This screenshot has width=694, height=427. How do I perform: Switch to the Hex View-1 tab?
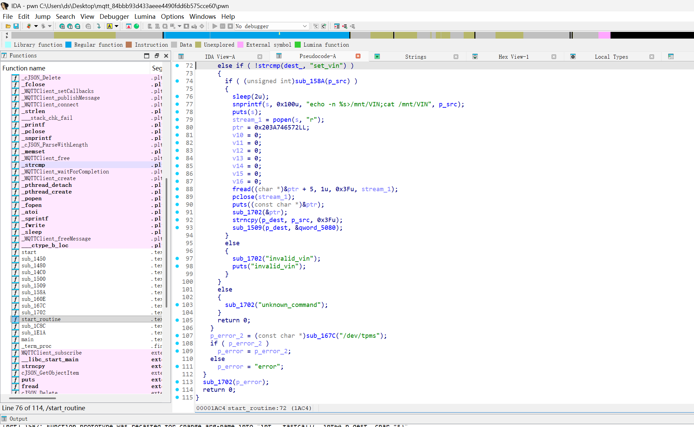[x=513, y=57]
